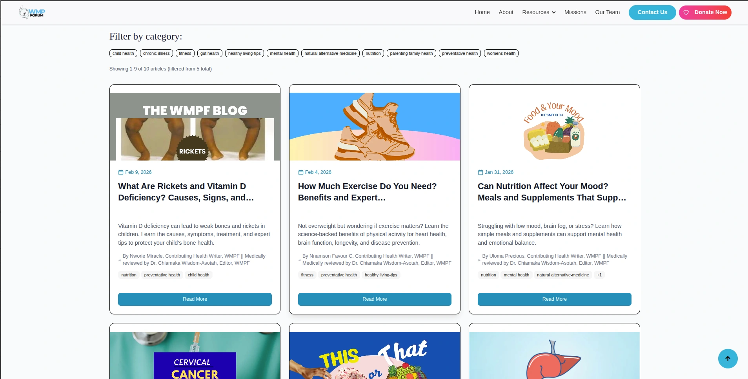Click nutrition tag on Mood card

488,275
